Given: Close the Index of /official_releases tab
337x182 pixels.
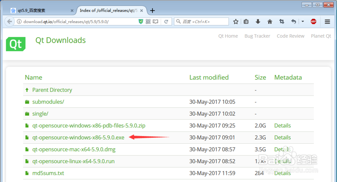Looking at the screenshot, I should pyautogui.click(x=142, y=10).
